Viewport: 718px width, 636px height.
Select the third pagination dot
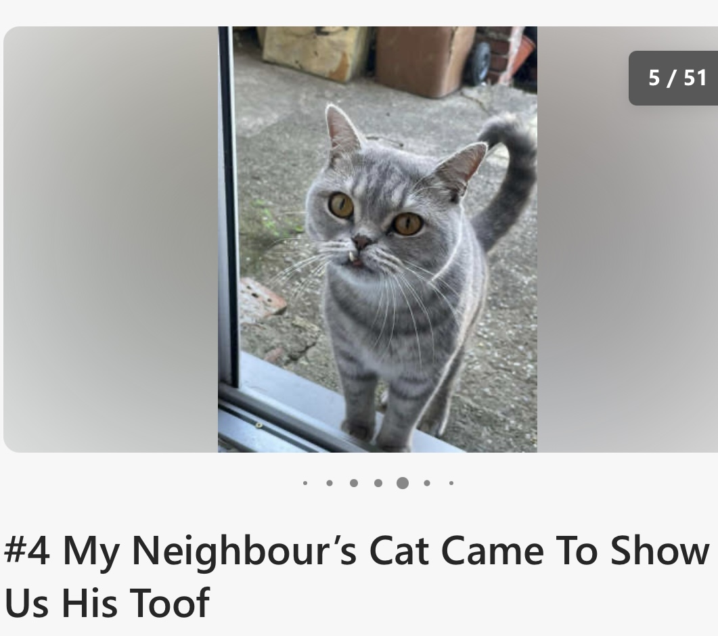coord(353,483)
